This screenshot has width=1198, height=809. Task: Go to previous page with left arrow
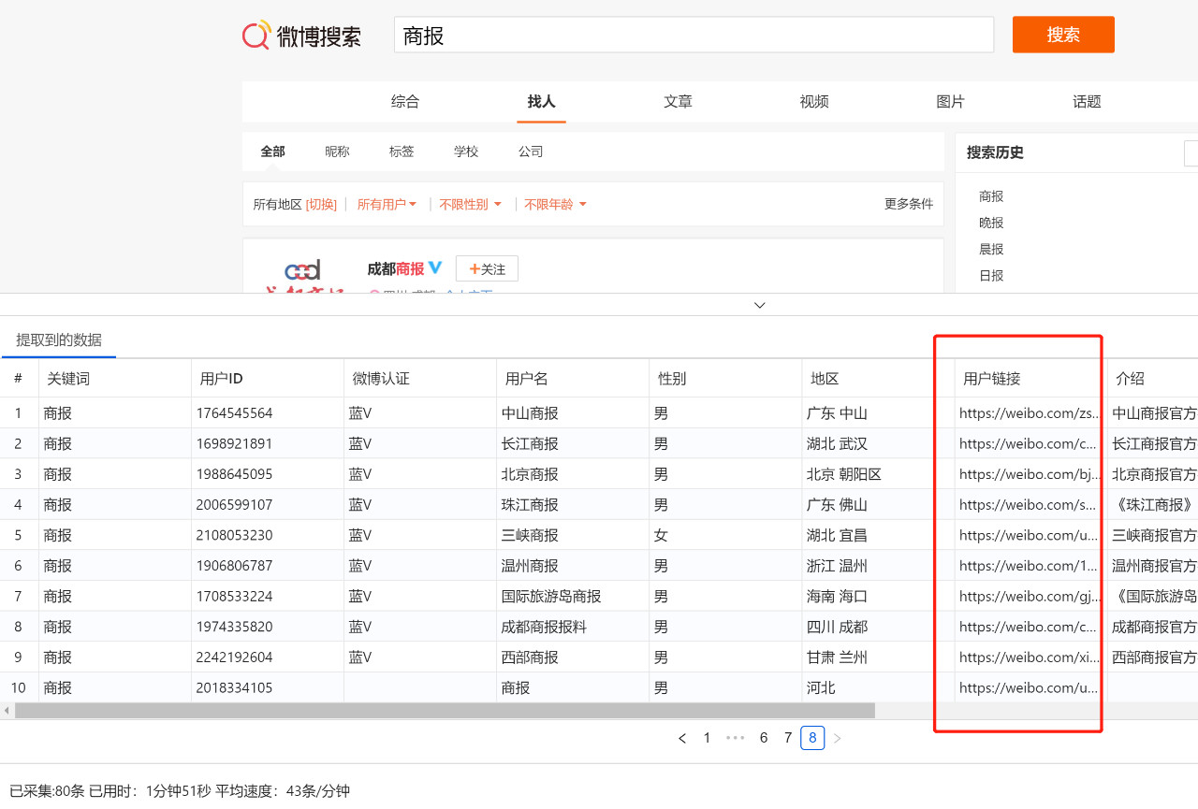pyautogui.click(x=682, y=738)
